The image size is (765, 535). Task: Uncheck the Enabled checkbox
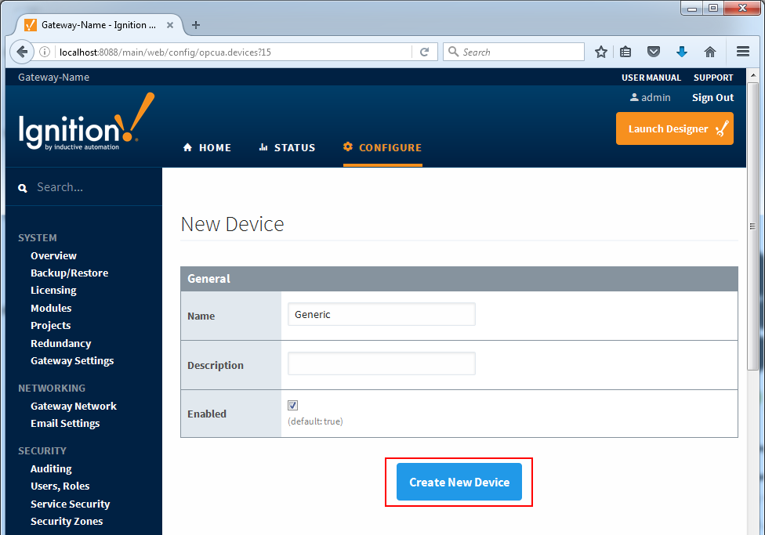(293, 405)
